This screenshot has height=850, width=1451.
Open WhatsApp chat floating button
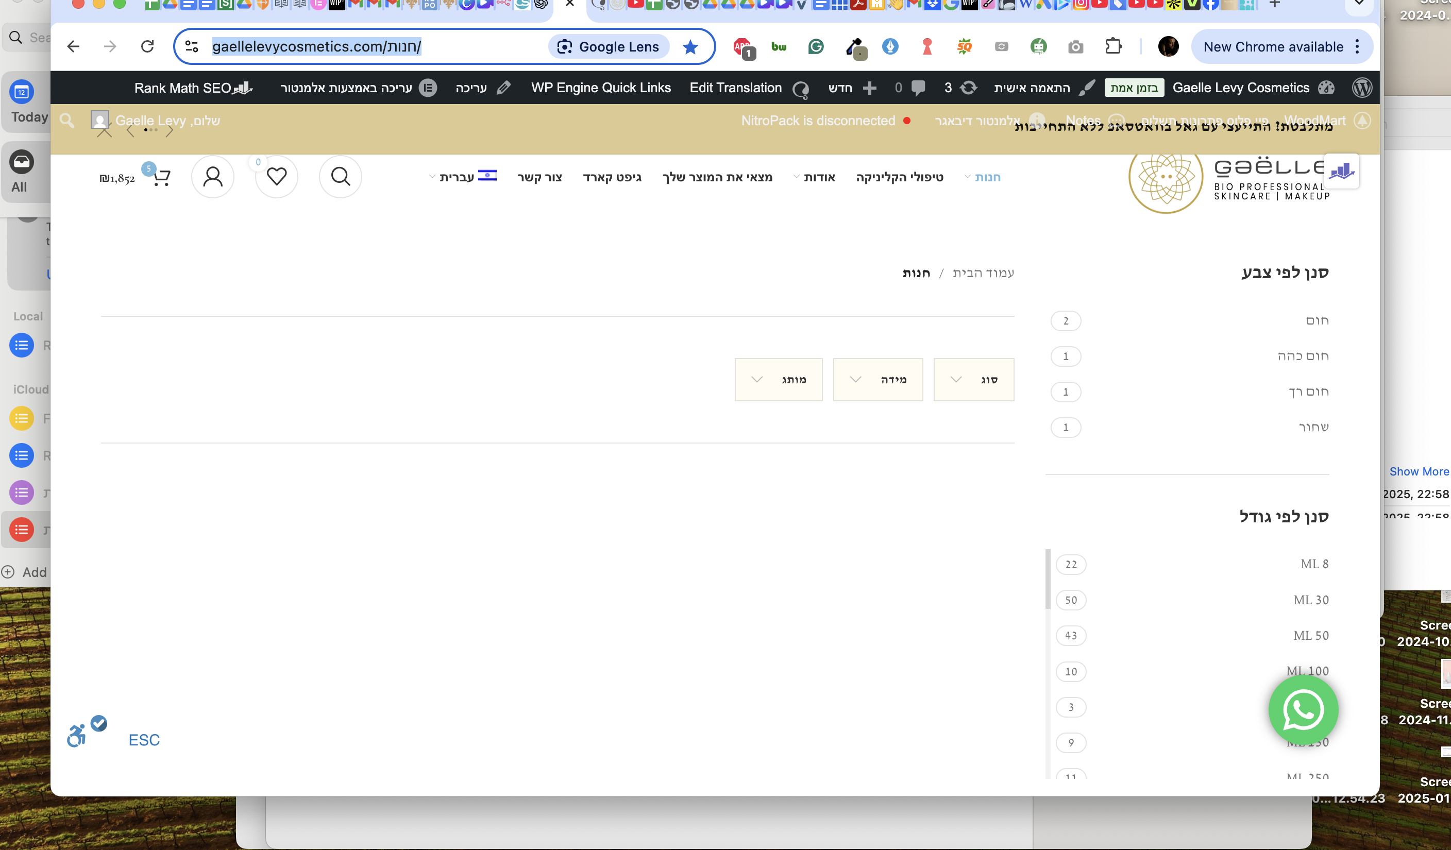1303,710
